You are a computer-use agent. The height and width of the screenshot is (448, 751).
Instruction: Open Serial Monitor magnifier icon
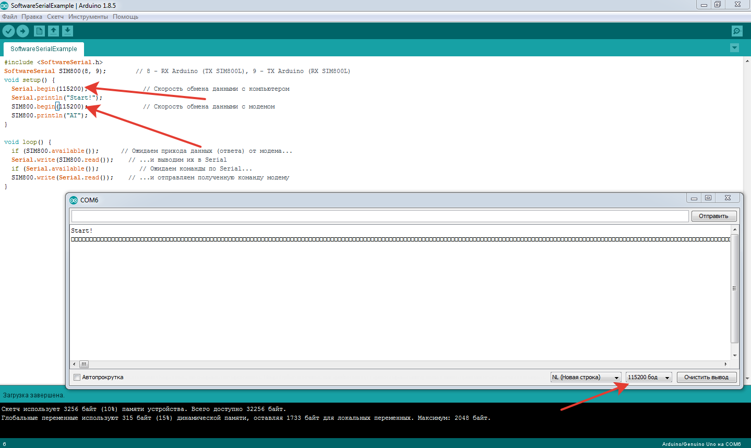(x=737, y=31)
